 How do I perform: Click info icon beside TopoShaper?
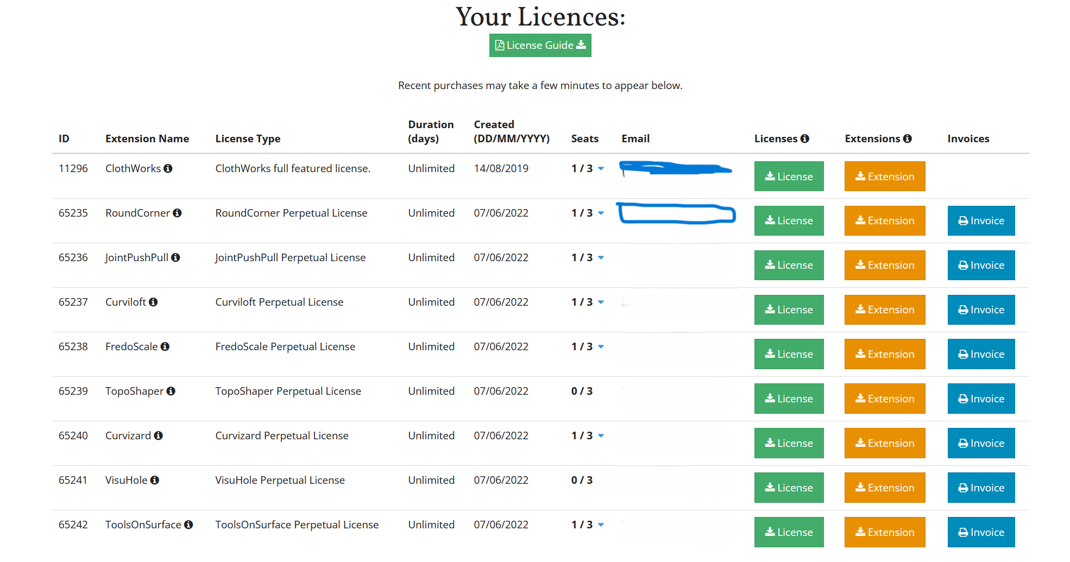click(x=171, y=391)
